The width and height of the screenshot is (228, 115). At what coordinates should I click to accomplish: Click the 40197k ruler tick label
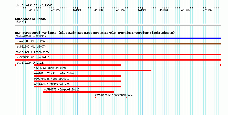pos(164,10)
